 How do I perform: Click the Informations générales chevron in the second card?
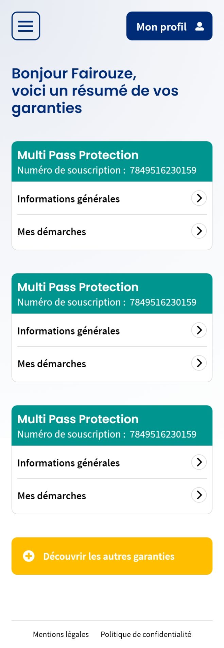(x=199, y=330)
